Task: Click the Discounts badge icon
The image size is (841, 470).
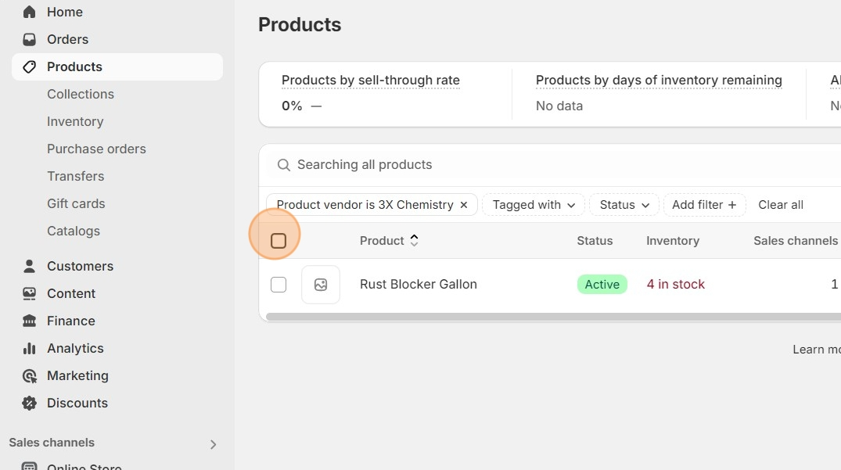Action: click(x=29, y=403)
